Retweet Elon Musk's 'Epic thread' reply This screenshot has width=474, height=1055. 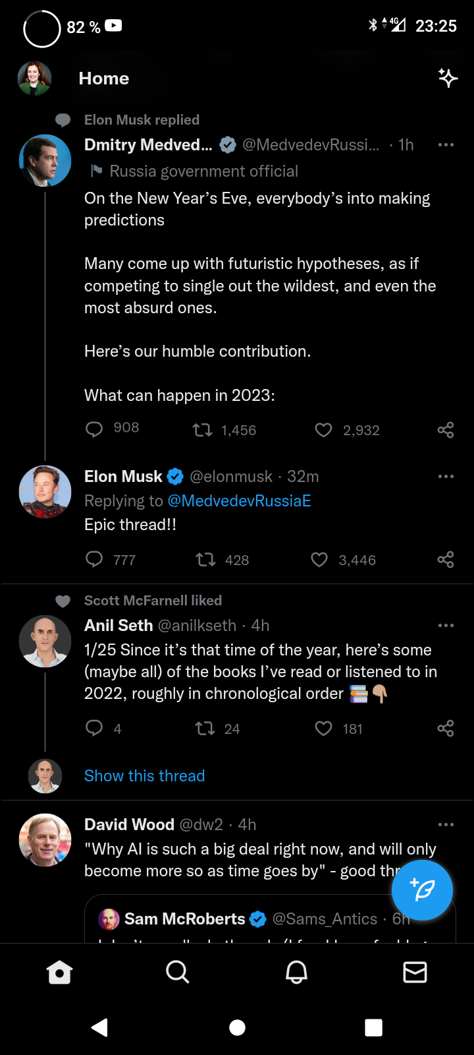pyautogui.click(x=206, y=560)
